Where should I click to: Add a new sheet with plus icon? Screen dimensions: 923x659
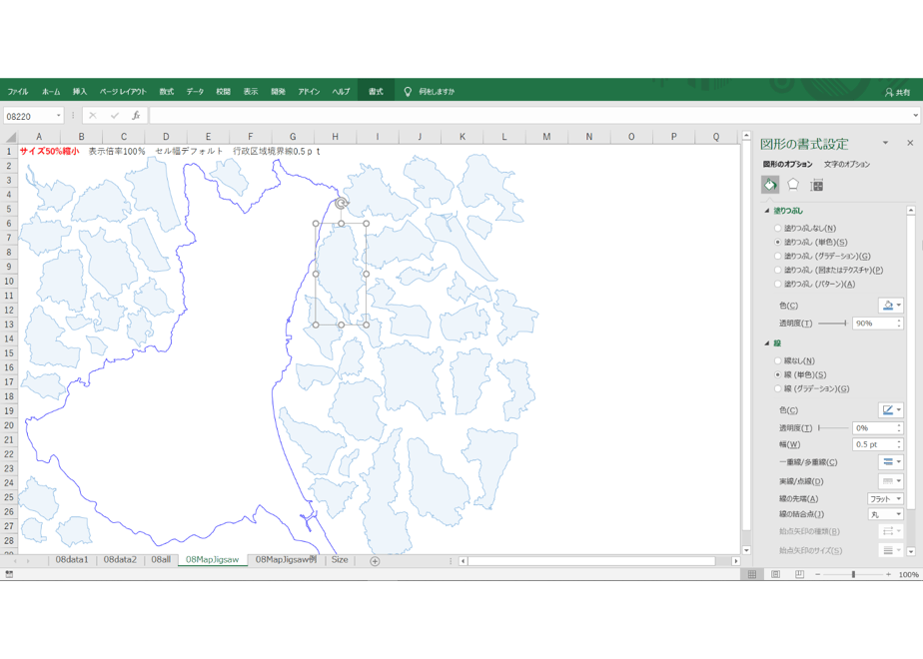coord(375,561)
